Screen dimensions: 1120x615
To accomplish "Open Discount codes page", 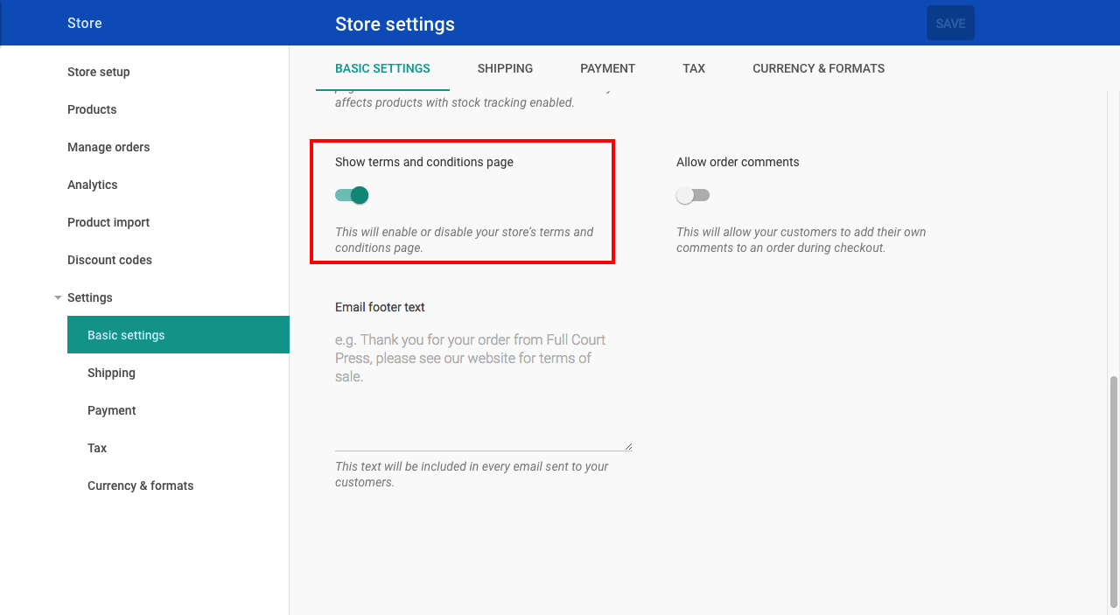I will click(109, 260).
